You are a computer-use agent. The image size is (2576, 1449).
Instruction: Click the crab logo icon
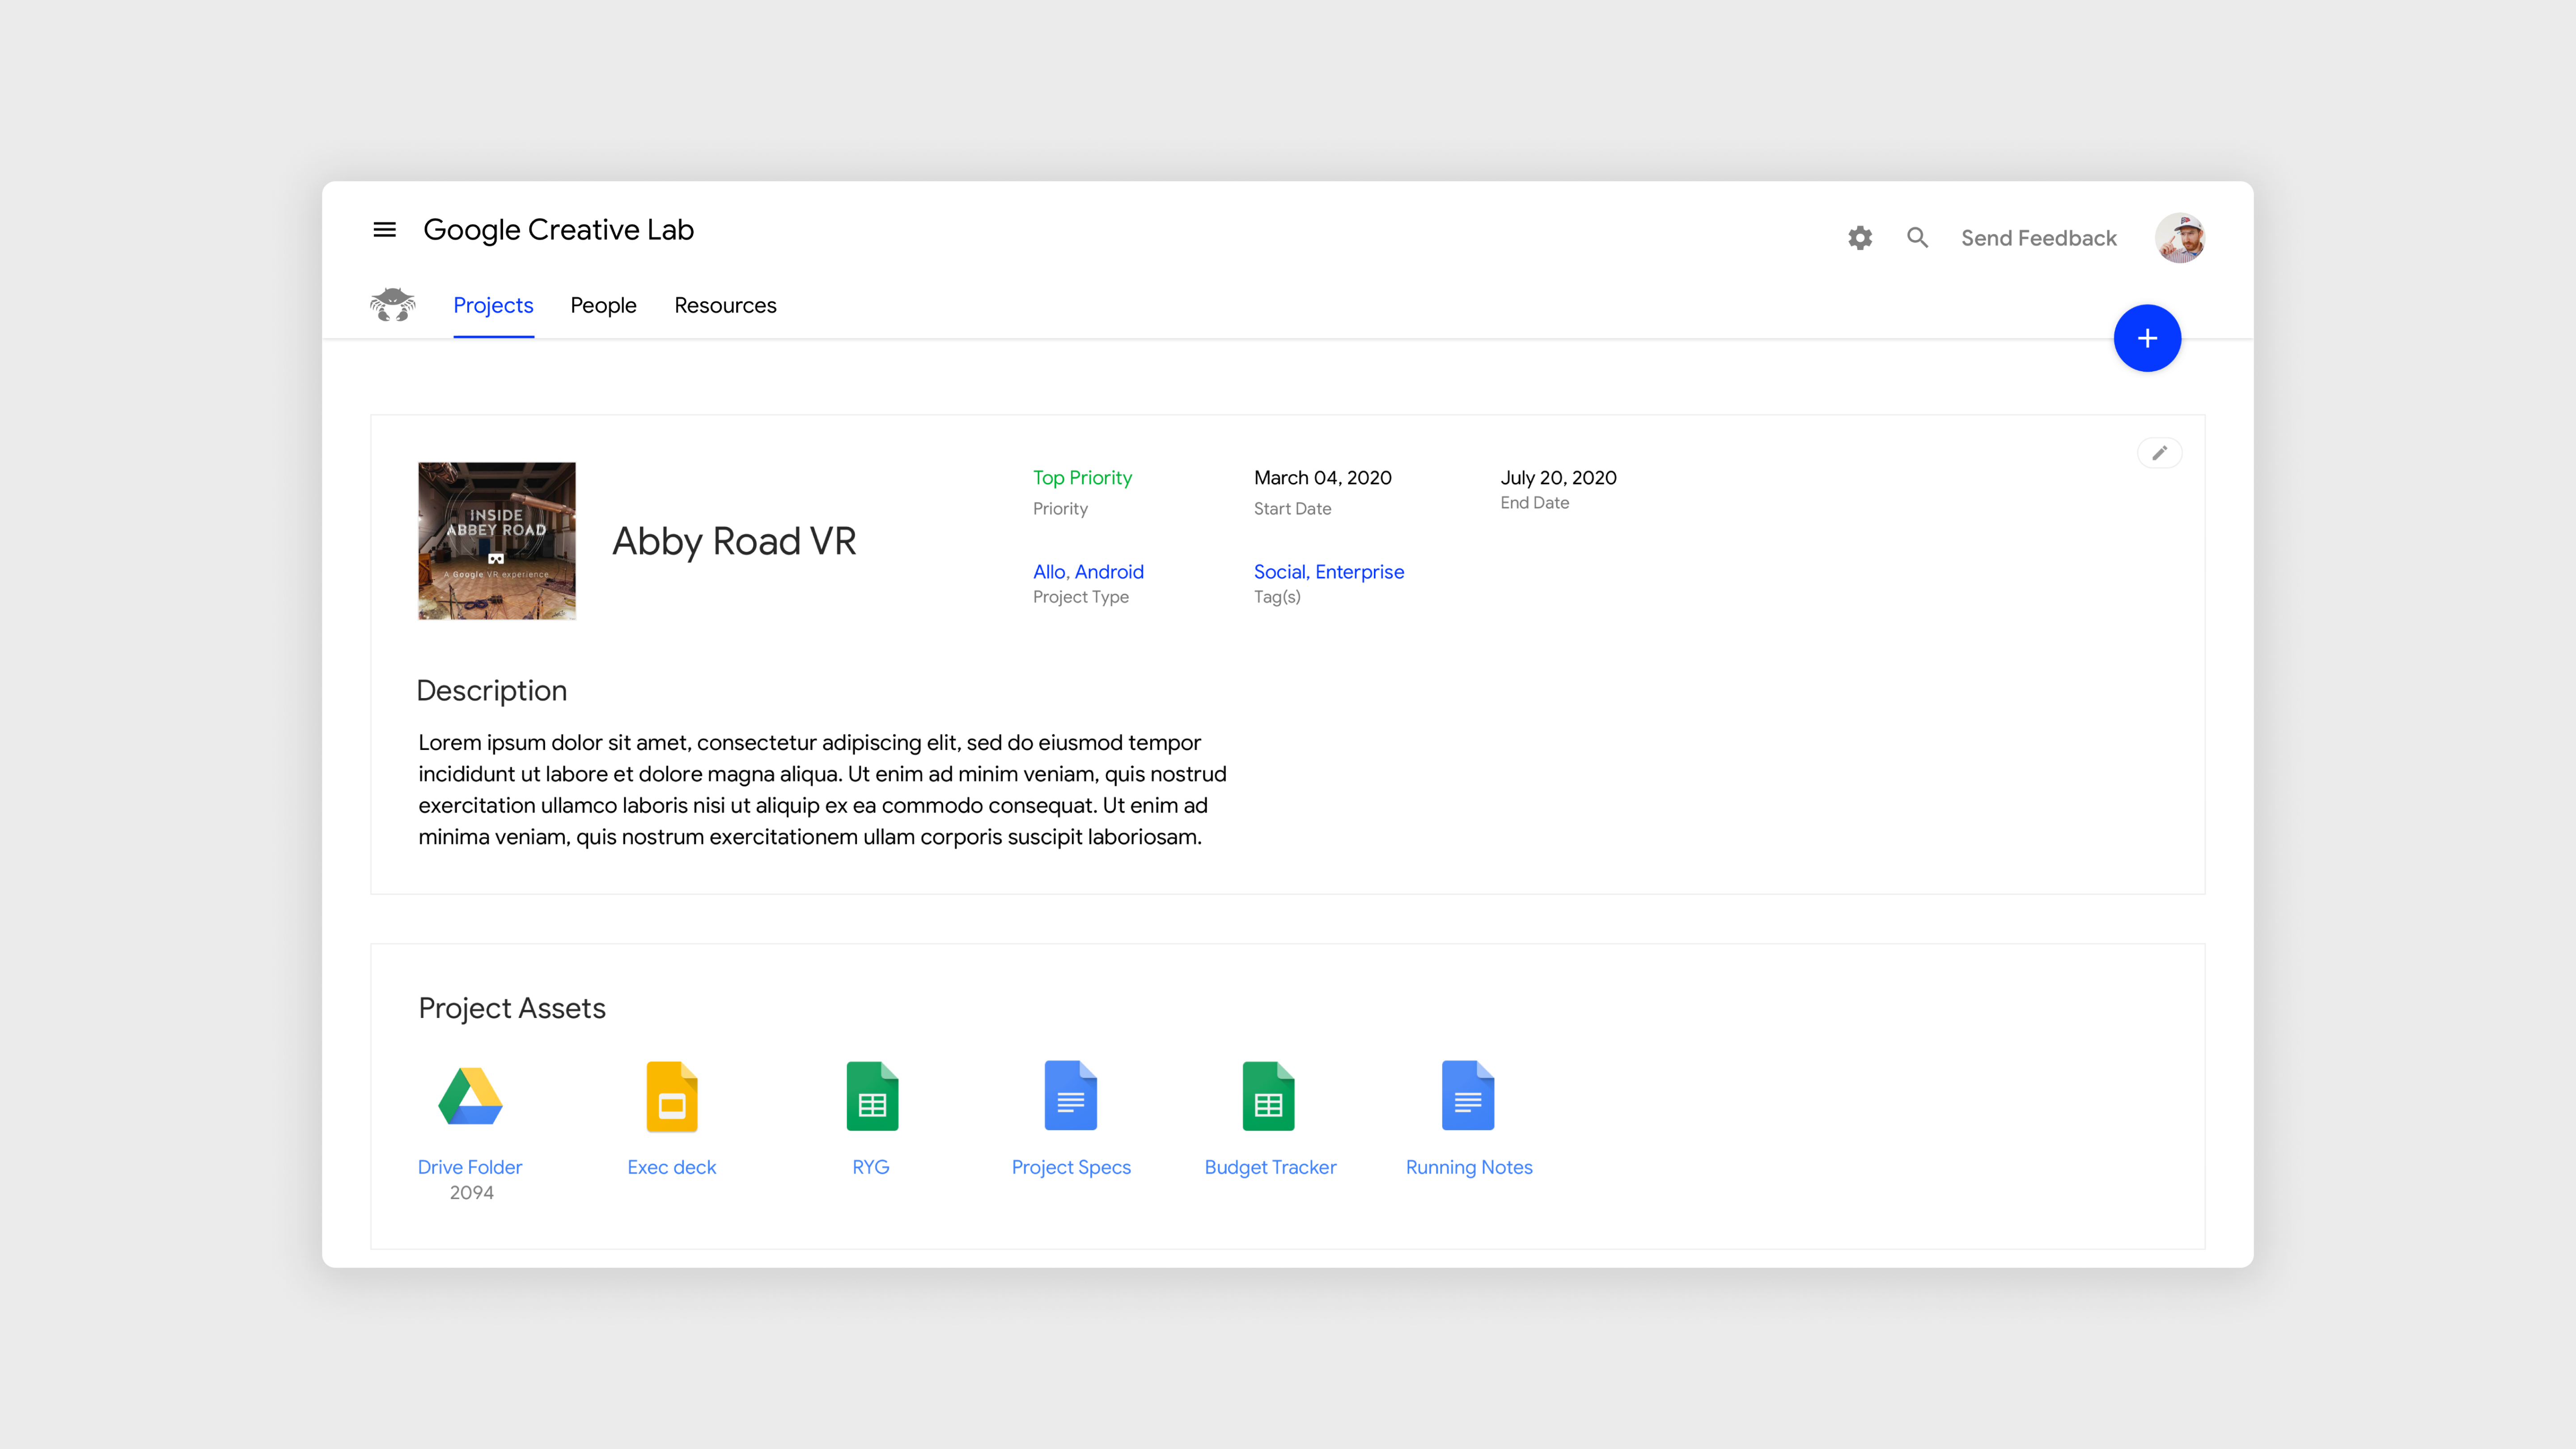coord(393,304)
